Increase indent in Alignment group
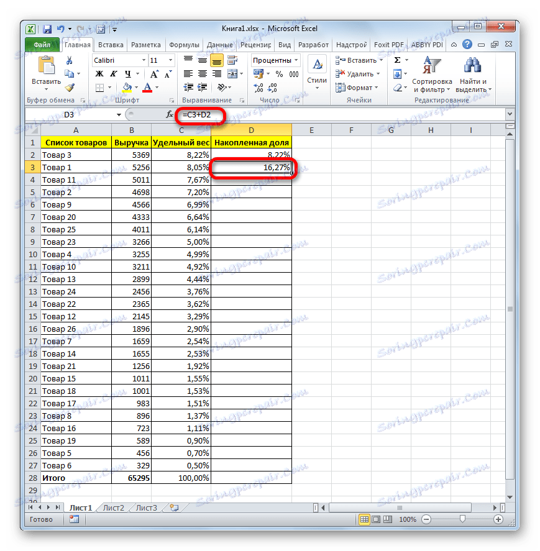 point(203,87)
